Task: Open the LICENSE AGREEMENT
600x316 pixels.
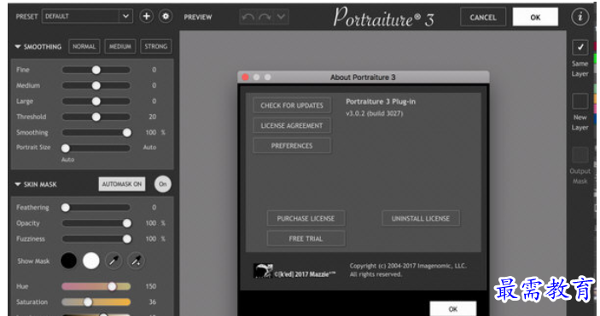Action: (292, 126)
